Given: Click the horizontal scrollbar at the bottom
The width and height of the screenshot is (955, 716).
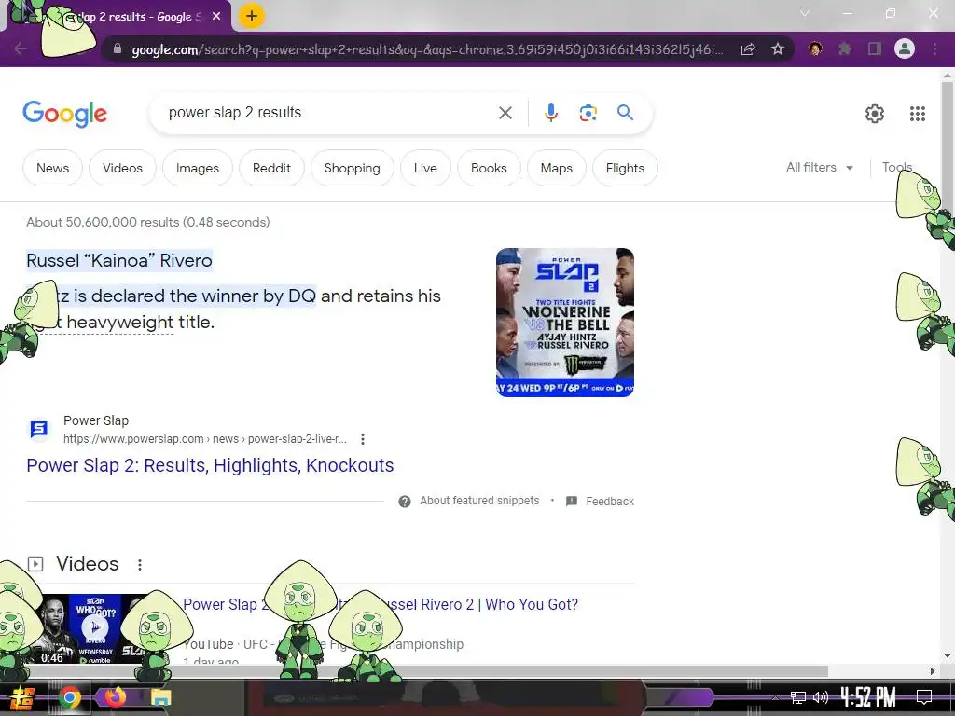Looking at the screenshot, I should (426, 671).
